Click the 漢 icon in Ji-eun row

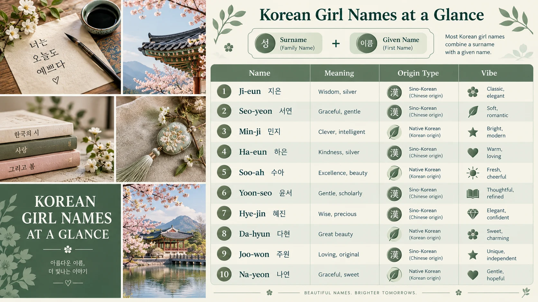point(394,93)
